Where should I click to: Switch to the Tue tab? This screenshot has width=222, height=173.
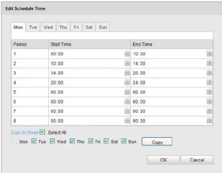point(33,27)
